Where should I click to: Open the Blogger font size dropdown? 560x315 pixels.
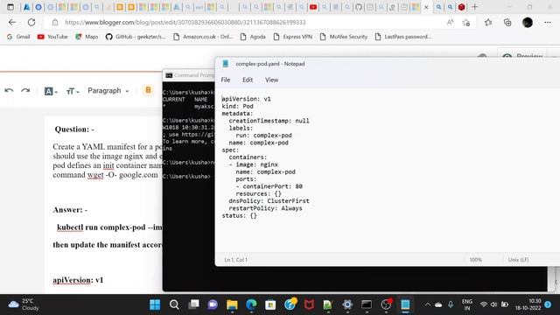73,91
